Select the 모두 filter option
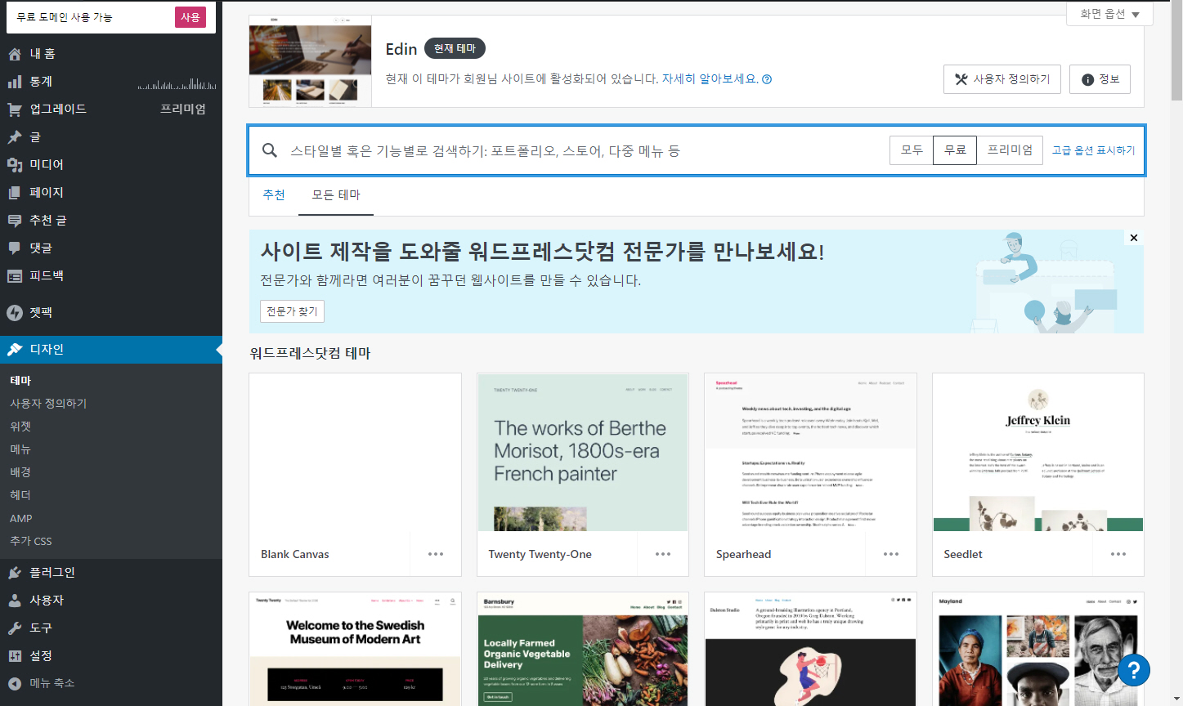1183x706 pixels. point(912,150)
